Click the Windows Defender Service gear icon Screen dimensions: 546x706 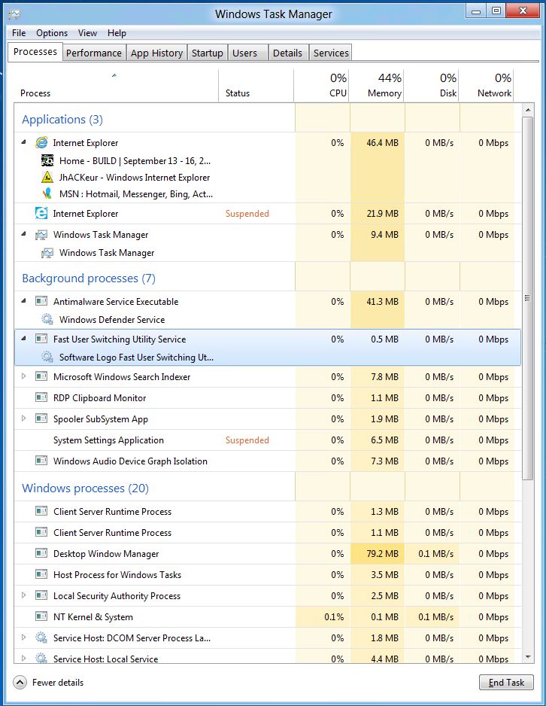click(x=47, y=319)
